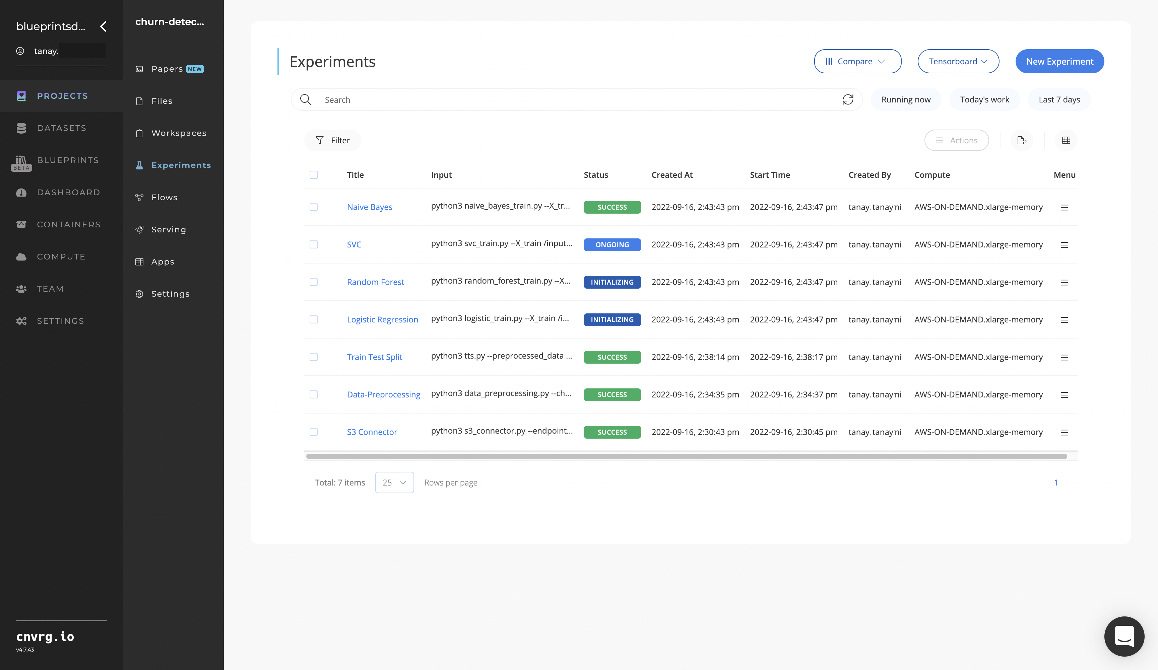Viewport: 1158px width, 670px height.
Task: Click the project Settings gear icon
Action: tap(139, 294)
